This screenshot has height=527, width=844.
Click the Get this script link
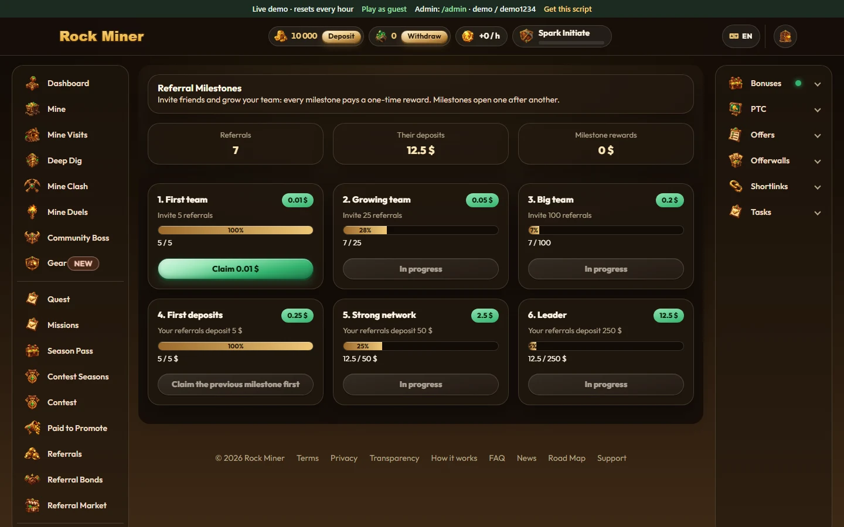(x=568, y=9)
